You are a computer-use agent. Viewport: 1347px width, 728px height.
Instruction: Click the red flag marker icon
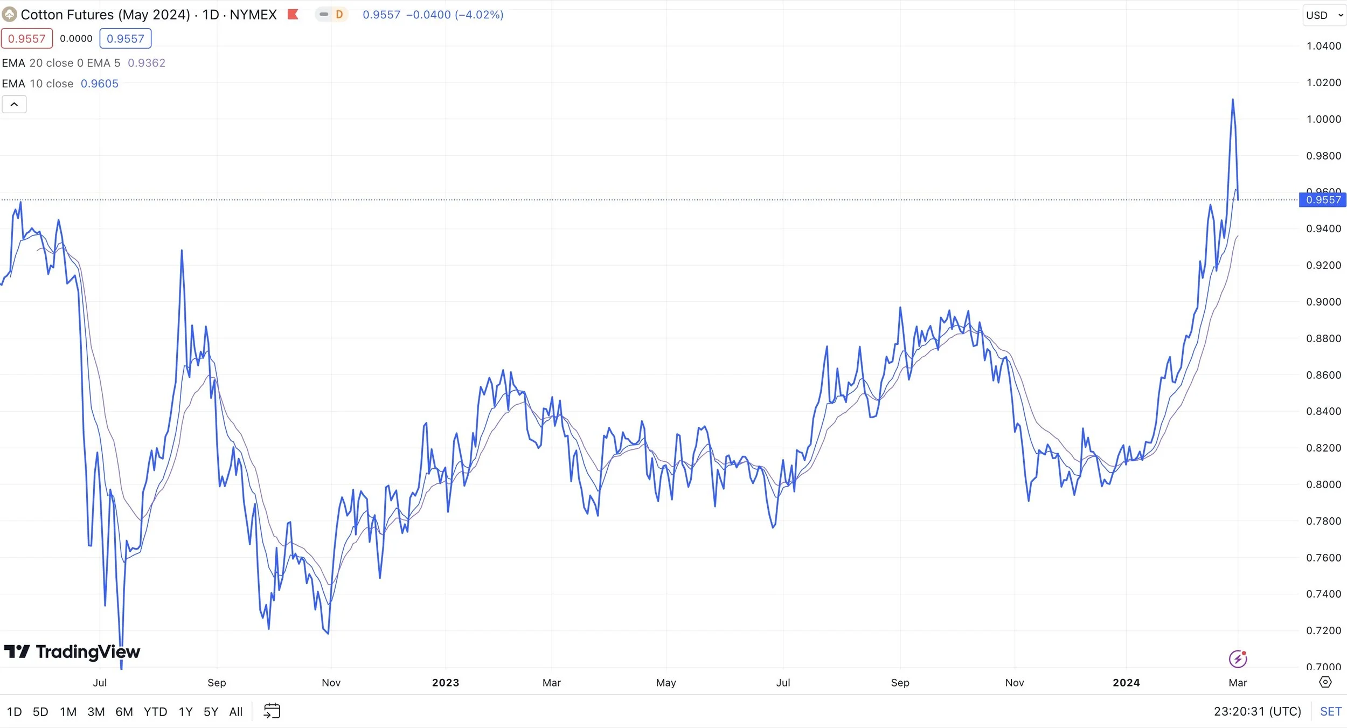point(293,15)
